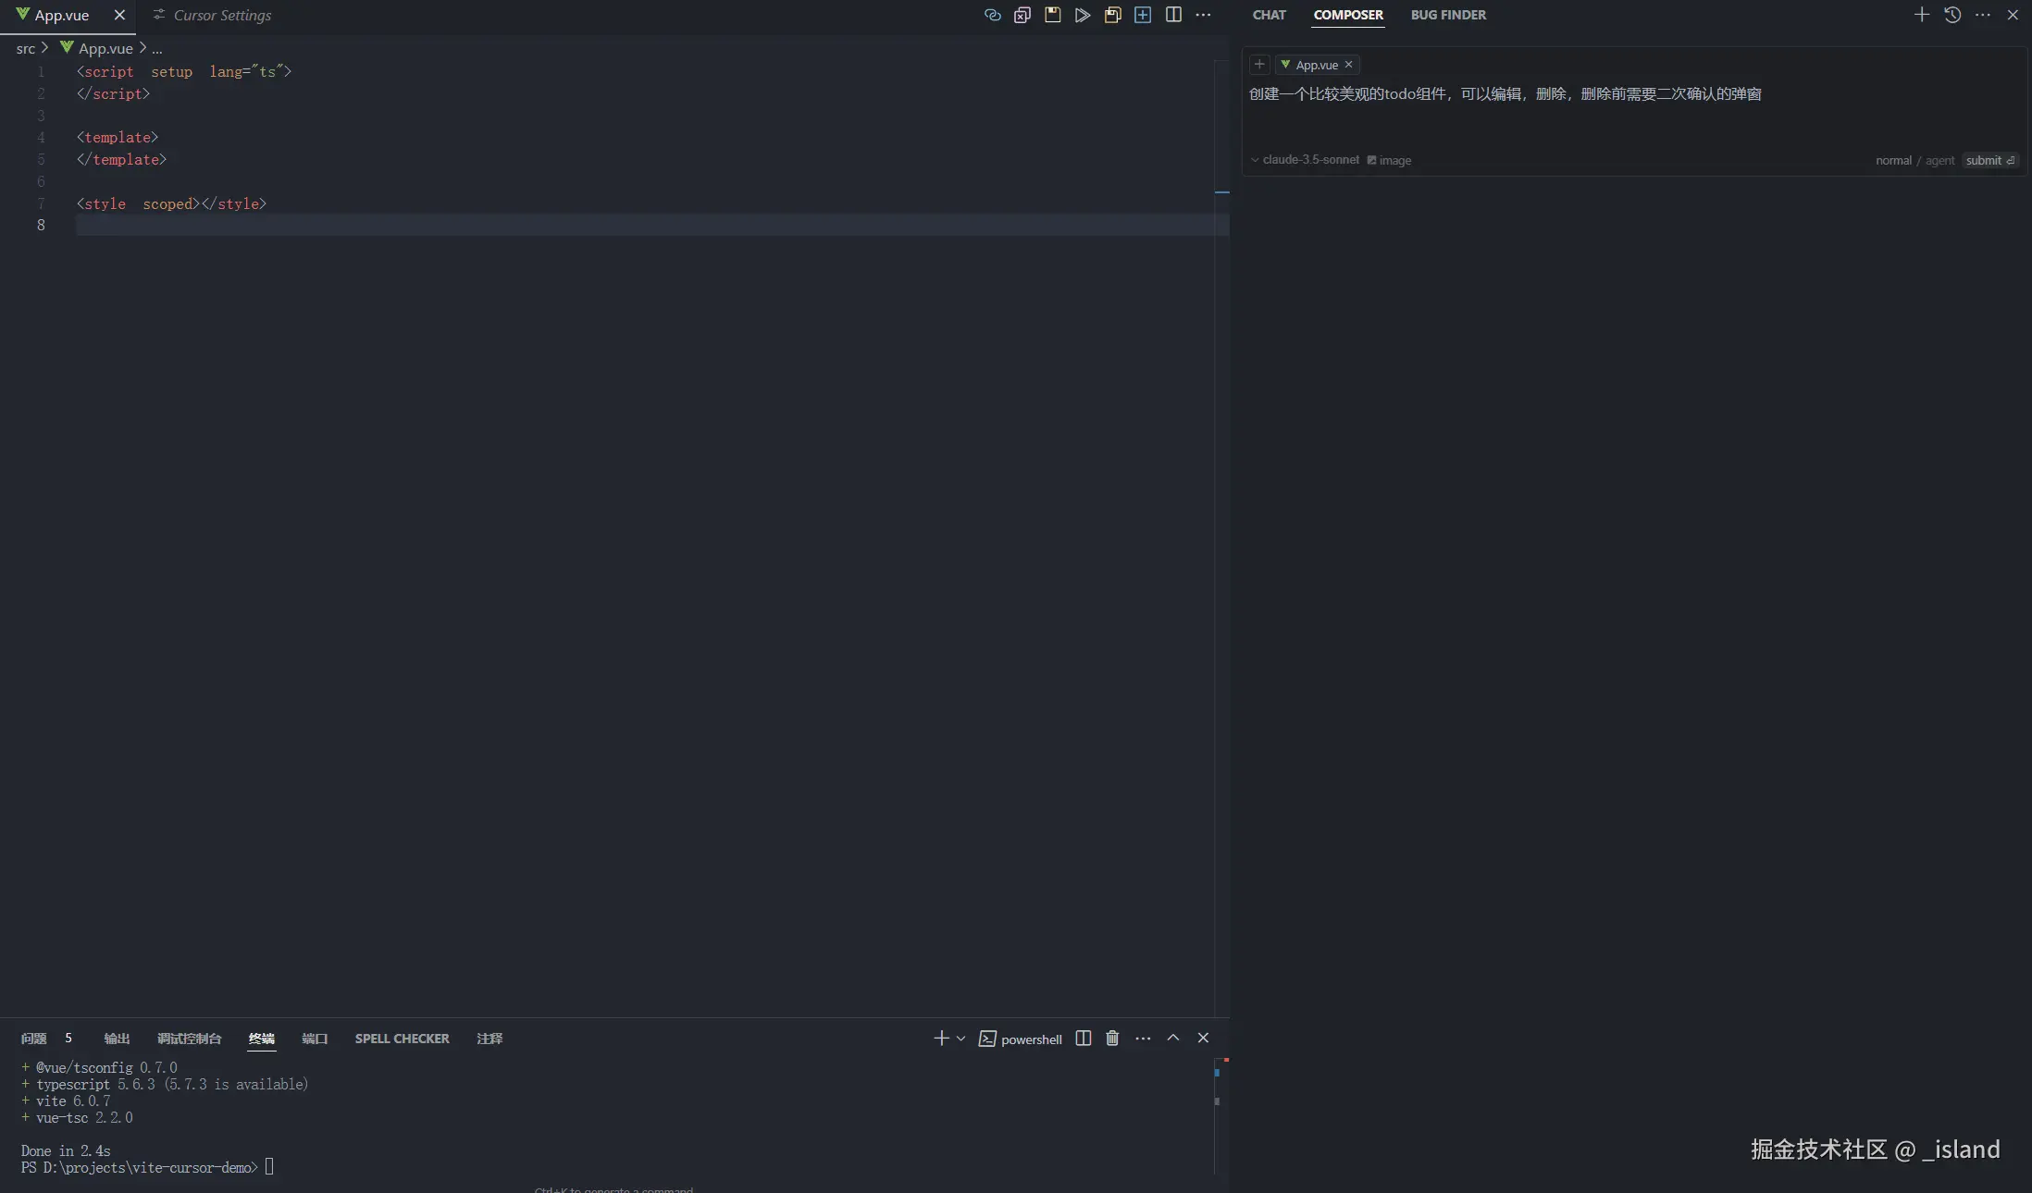Open the terminal profile selection dropdown
2032x1193 pixels.
click(x=960, y=1039)
